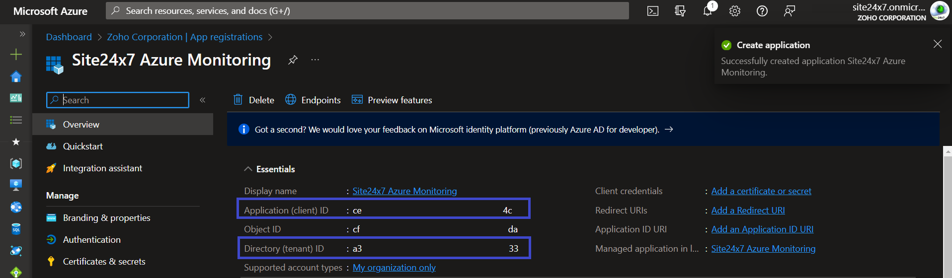
Task: Open Branding & properties page
Action: coord(106,218)
